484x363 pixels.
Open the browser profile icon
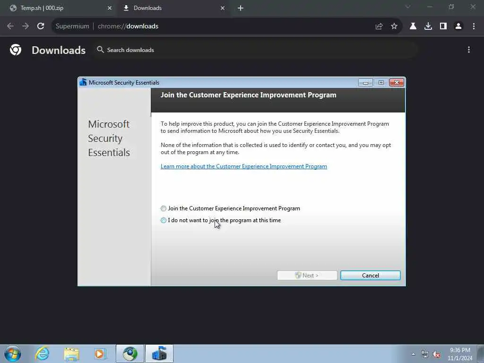click(458, 26)
